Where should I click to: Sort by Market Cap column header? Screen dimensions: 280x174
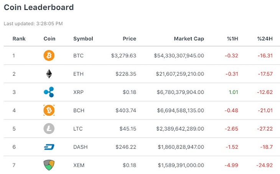(x=189, y=39)
